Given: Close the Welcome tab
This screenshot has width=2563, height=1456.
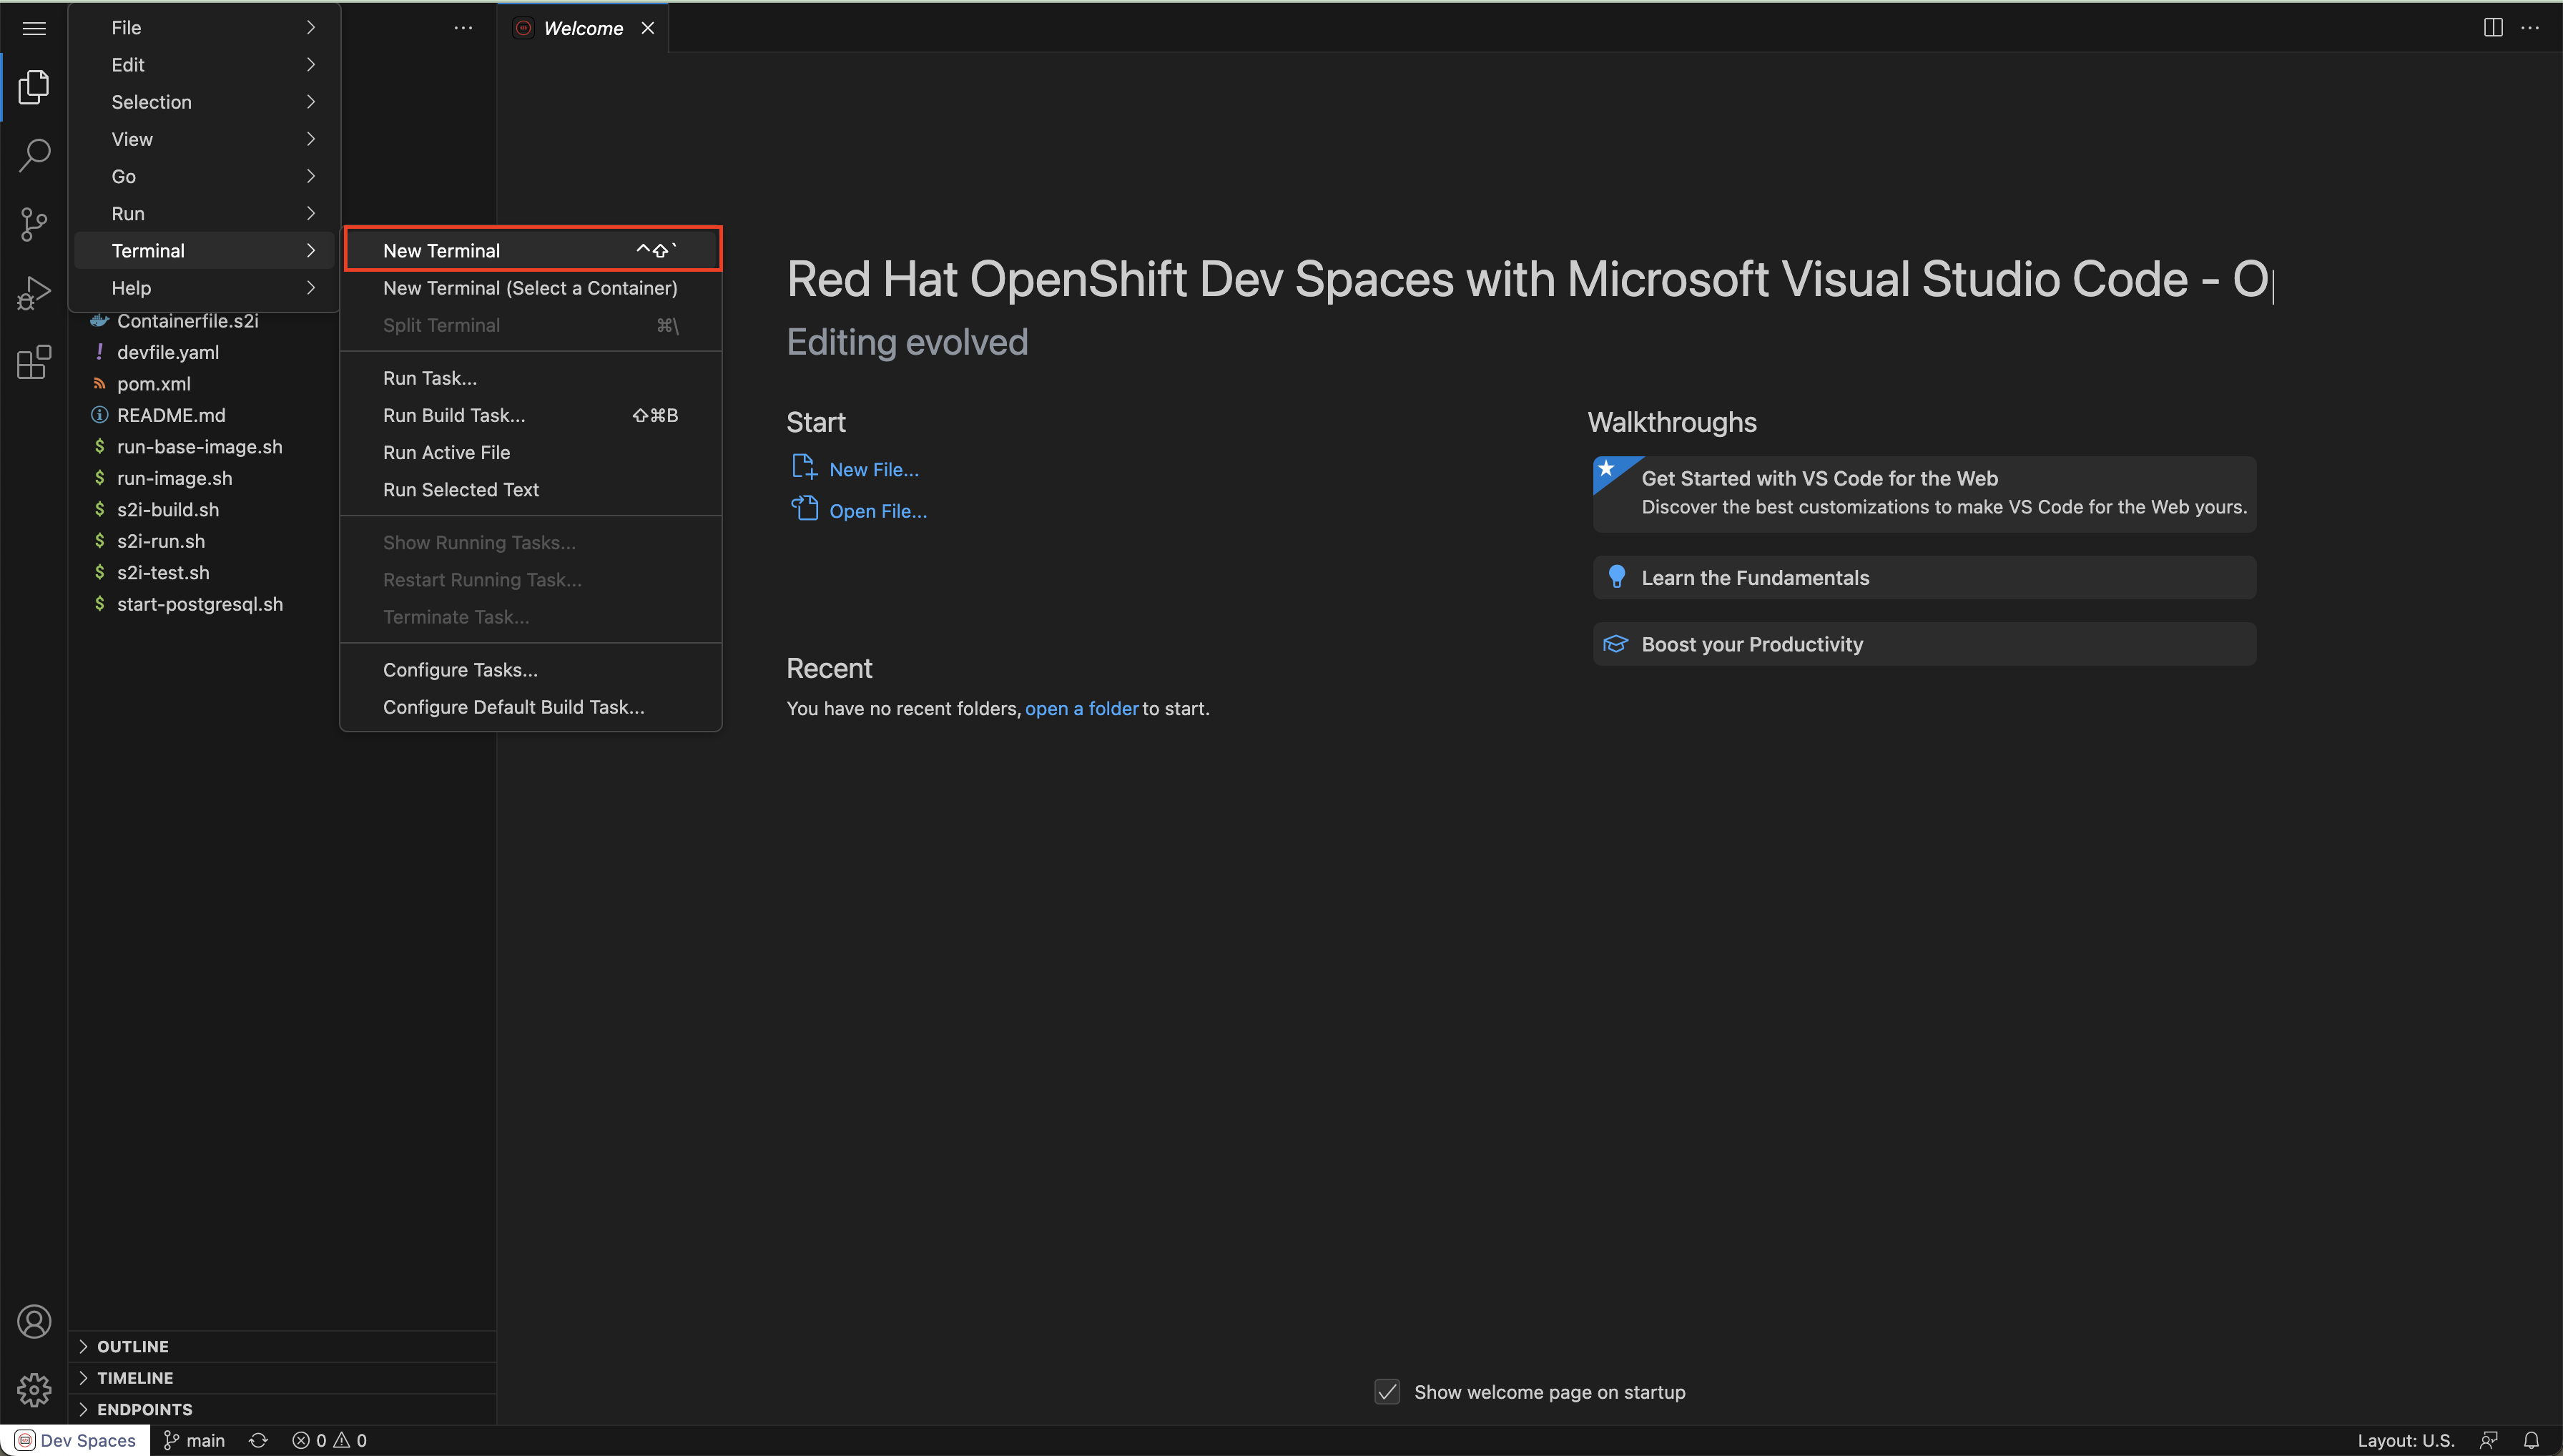Looking at the screenshot, I should [648, 28].
